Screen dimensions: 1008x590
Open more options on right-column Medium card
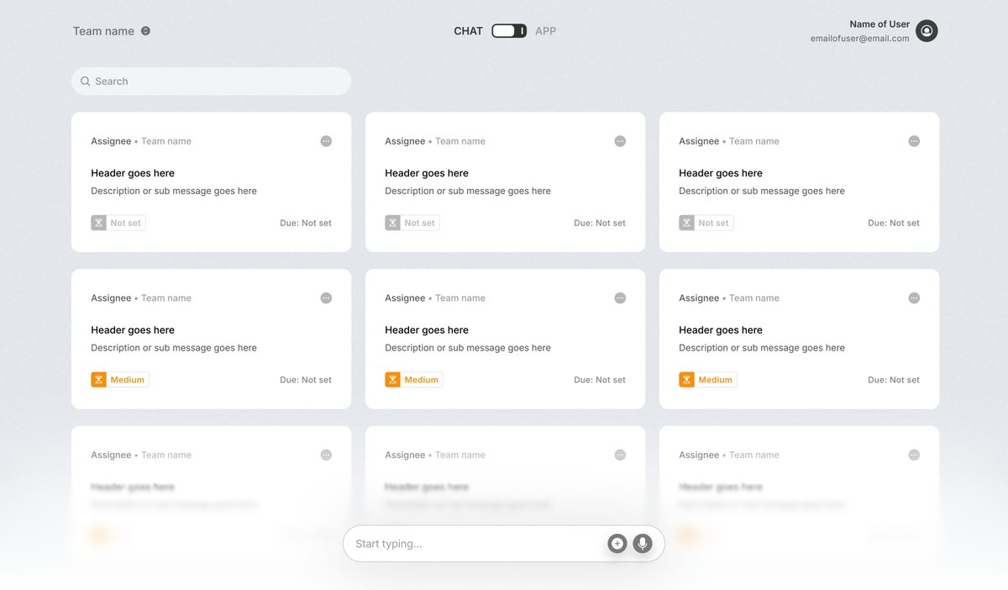click(914, 298)
